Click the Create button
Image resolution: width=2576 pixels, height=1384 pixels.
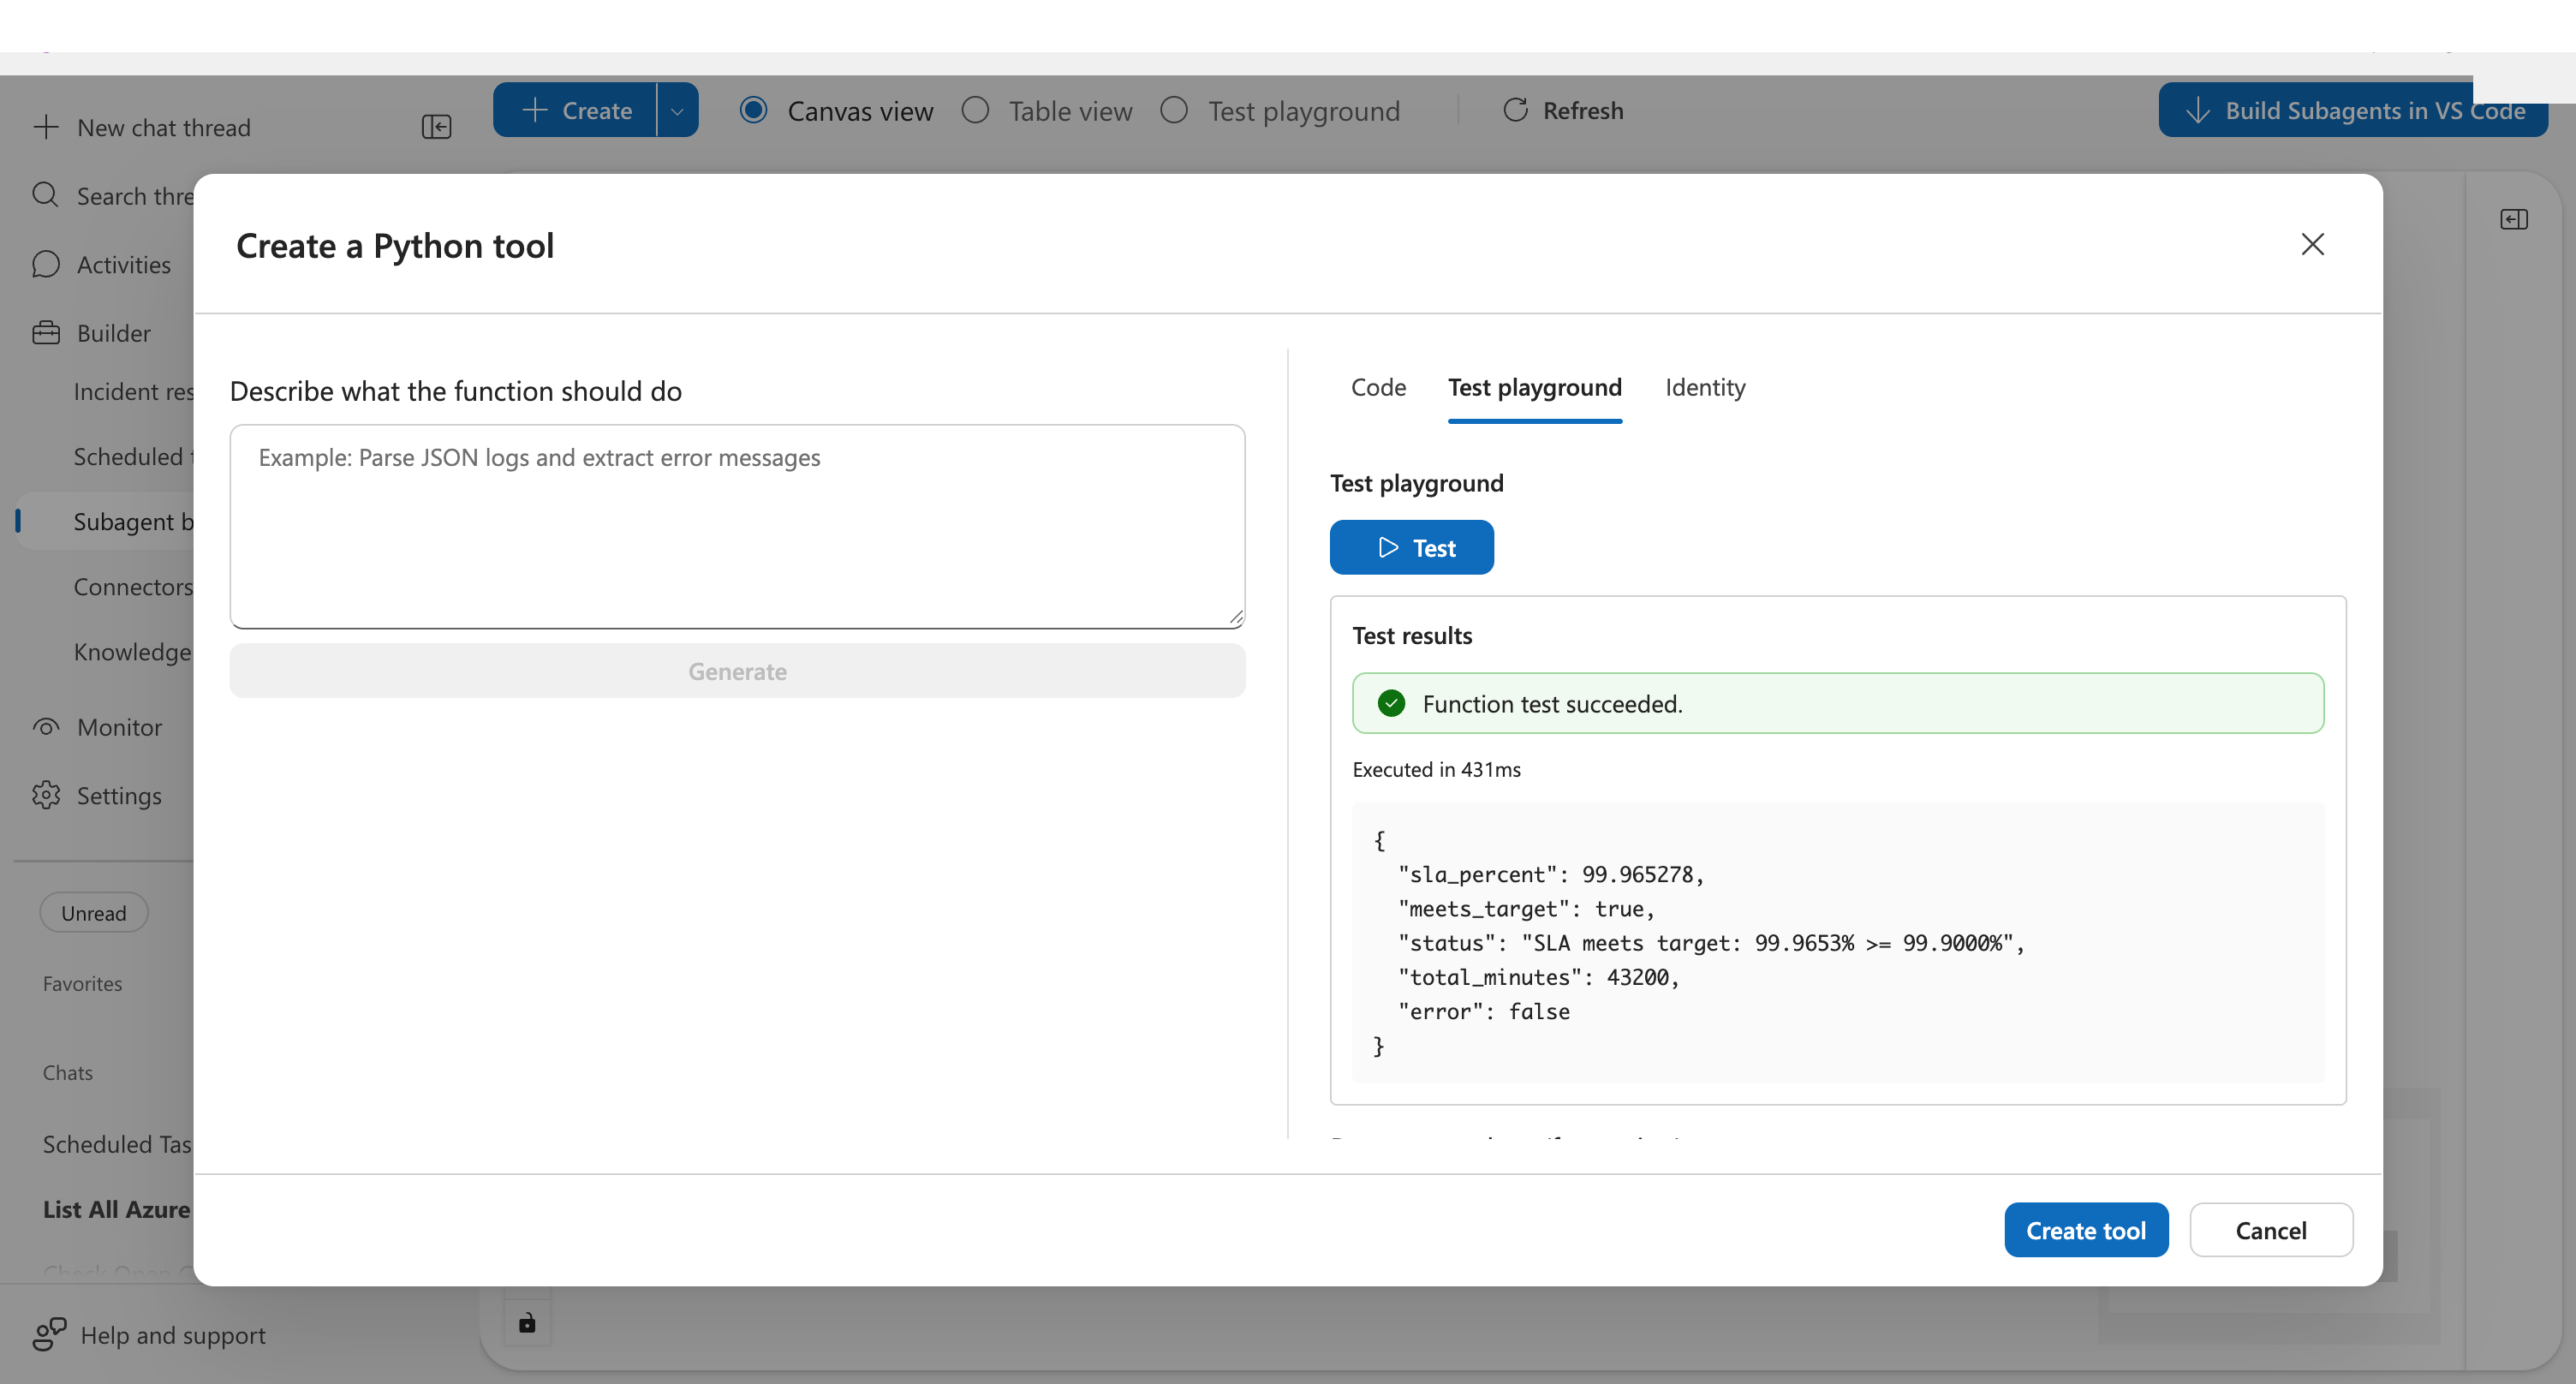point(576,110)
